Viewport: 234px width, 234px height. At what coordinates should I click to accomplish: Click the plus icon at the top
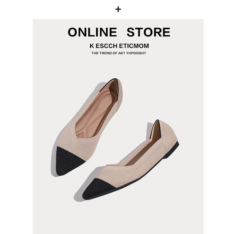[118, 9]
